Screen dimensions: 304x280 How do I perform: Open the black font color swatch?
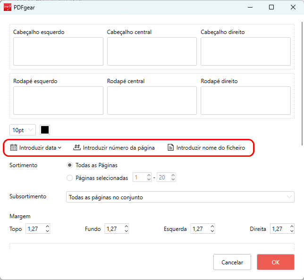coord(45,130)
